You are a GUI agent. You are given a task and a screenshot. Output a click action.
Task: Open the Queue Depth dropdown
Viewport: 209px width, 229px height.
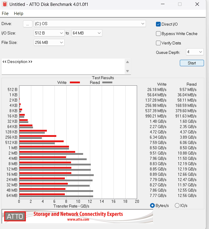pos(195,52)
